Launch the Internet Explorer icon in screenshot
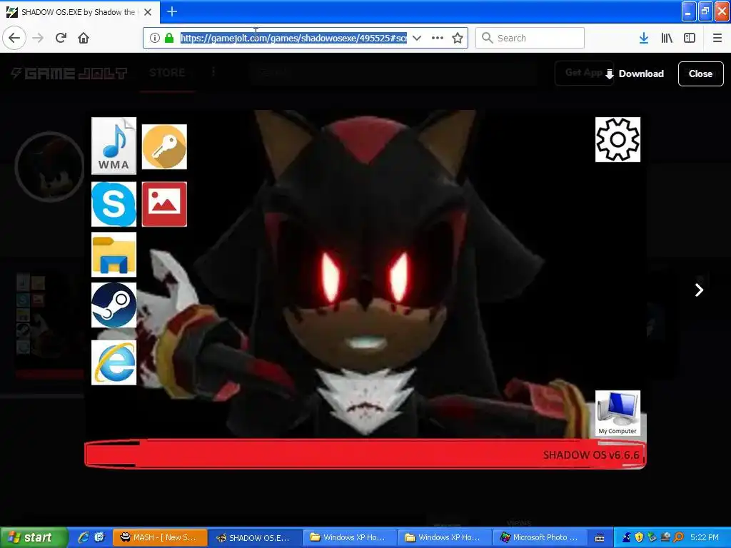Viewport: 731px width, 548px height. (114, 362)
